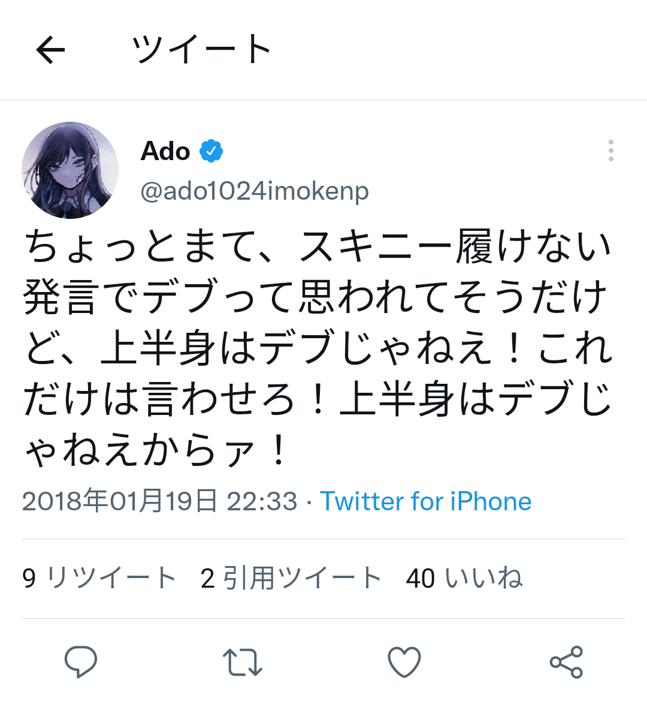Image resolution: width=647 pixels, height=701 pixels.
Task: Open Ado's profile picture avatar
Action: 70,170
